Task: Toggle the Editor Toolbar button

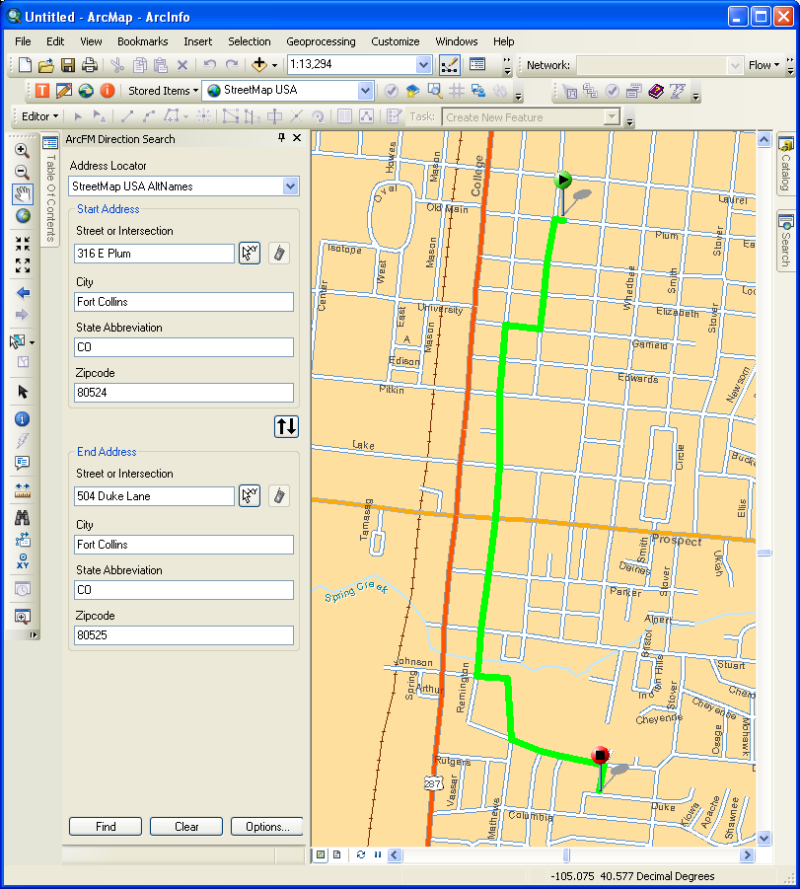Action: [449, 65]
